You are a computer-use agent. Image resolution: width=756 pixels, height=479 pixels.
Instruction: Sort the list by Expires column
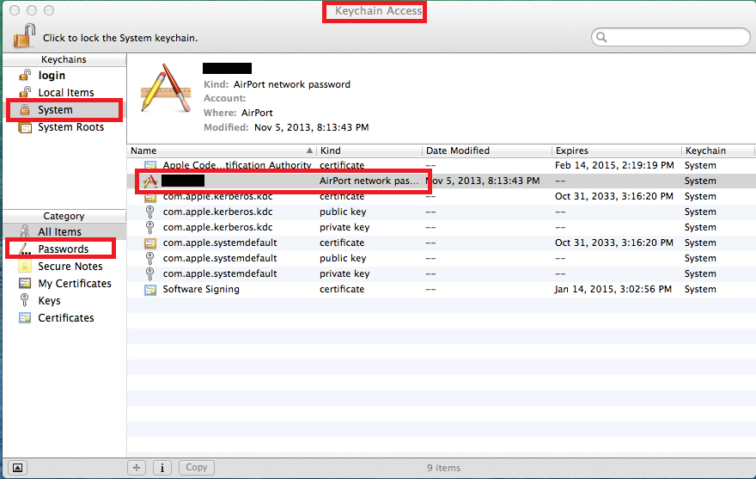617,150
